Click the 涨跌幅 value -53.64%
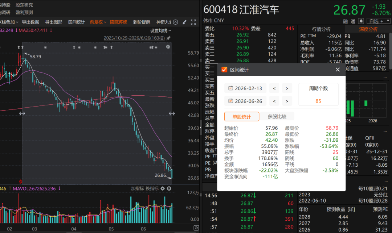 click(329, 146)
